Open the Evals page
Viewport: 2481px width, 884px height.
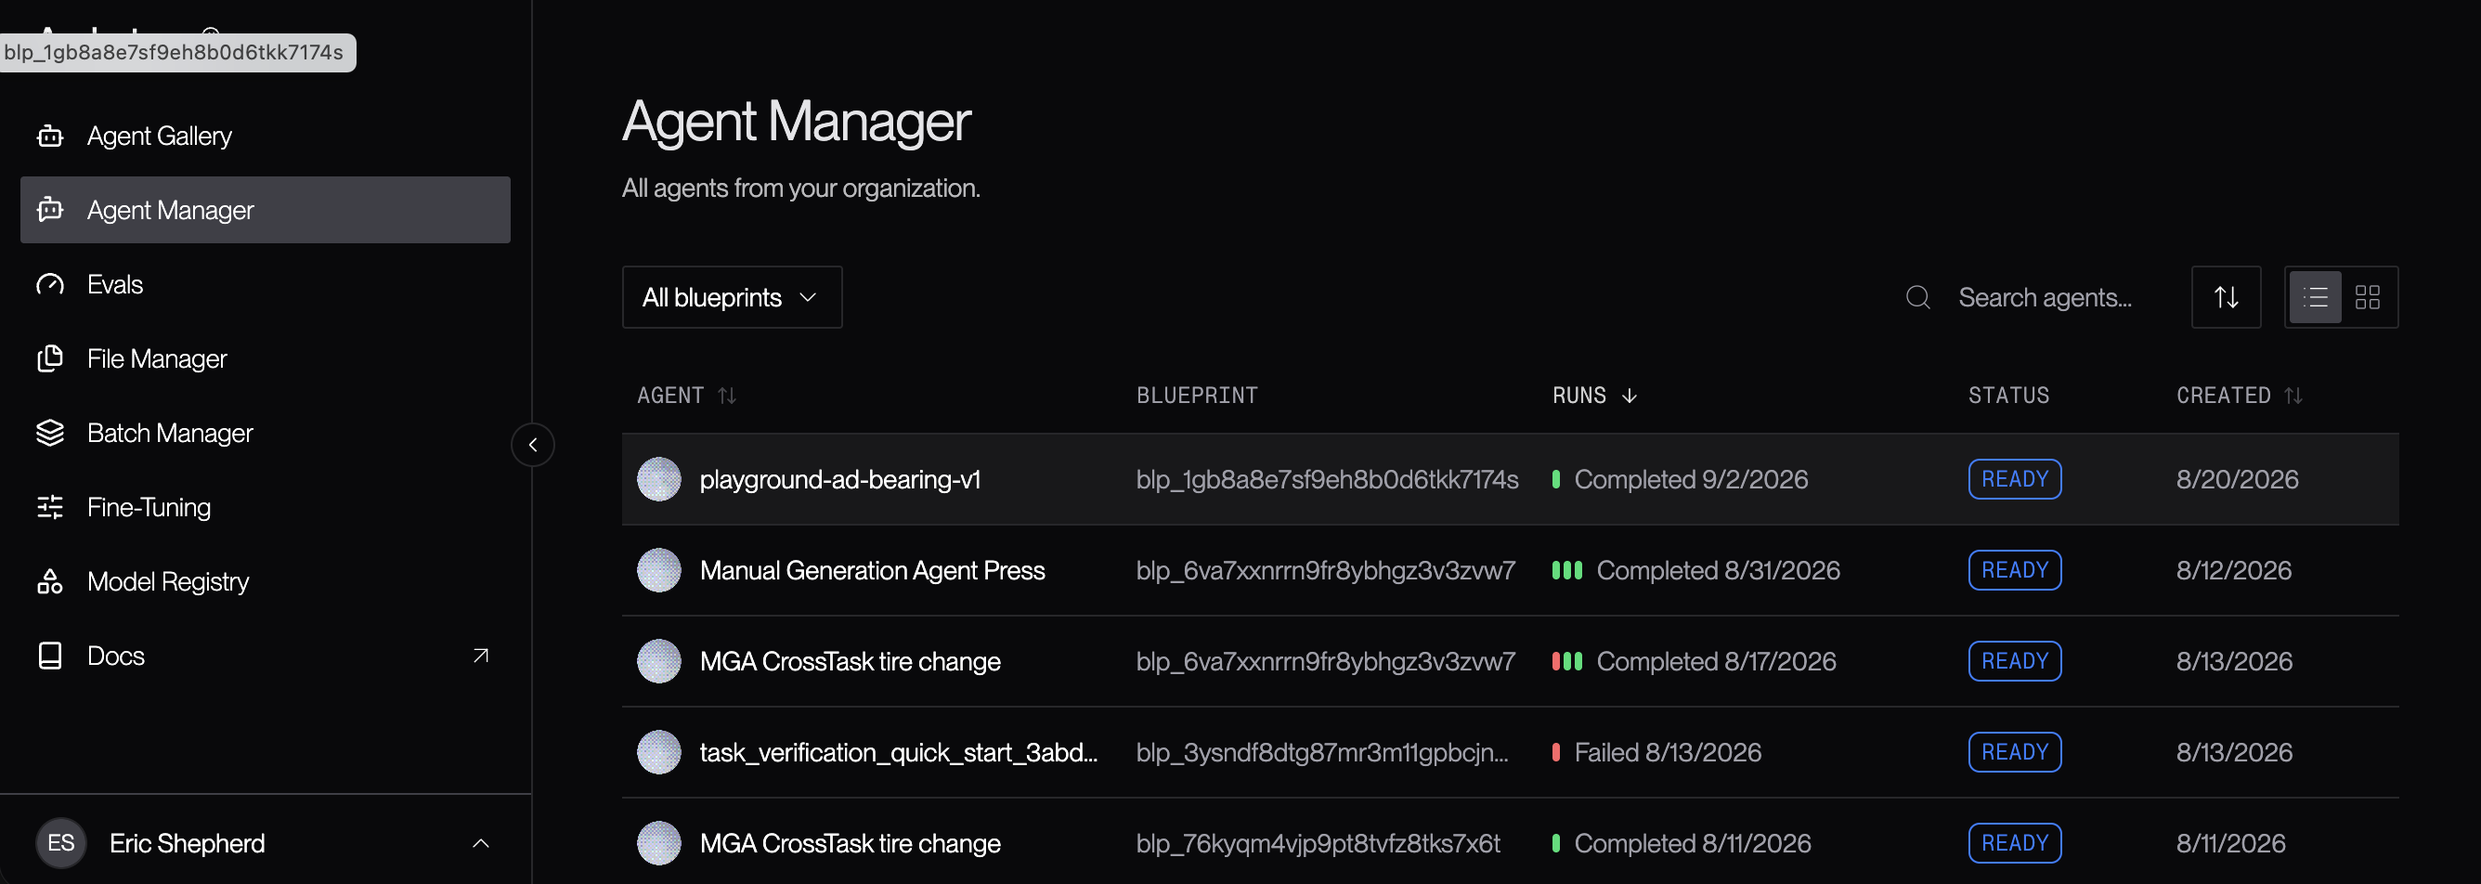[x=265, y=284]
